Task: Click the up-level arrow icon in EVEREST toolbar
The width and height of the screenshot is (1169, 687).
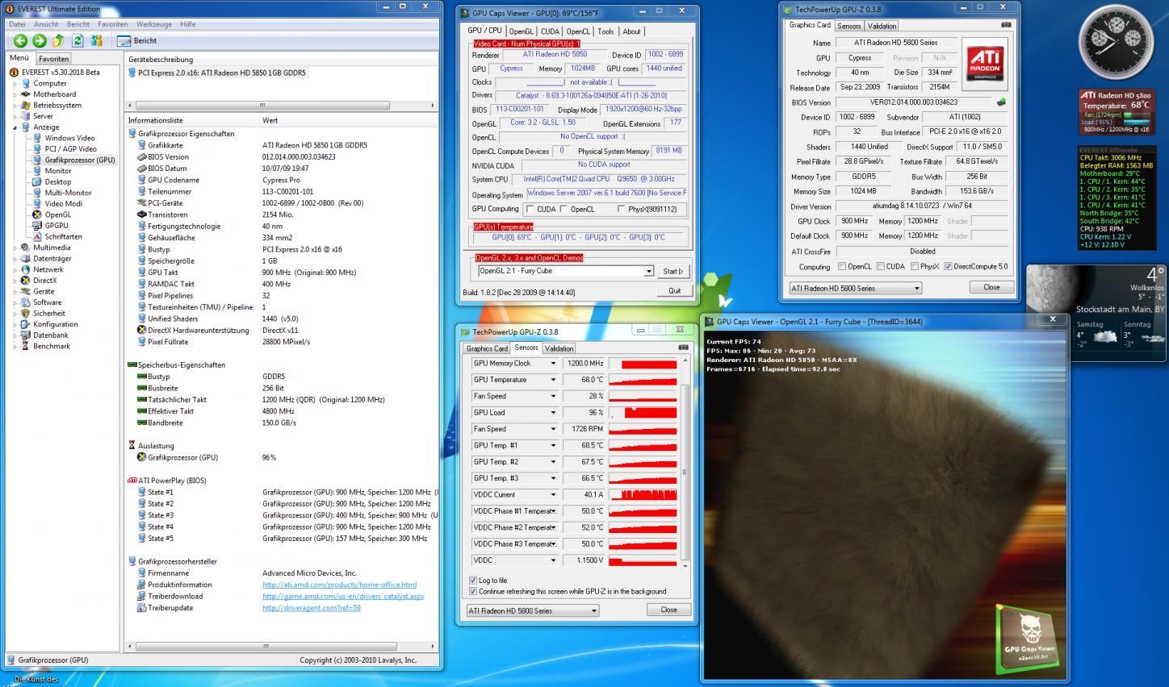Action: coord(58,40)
